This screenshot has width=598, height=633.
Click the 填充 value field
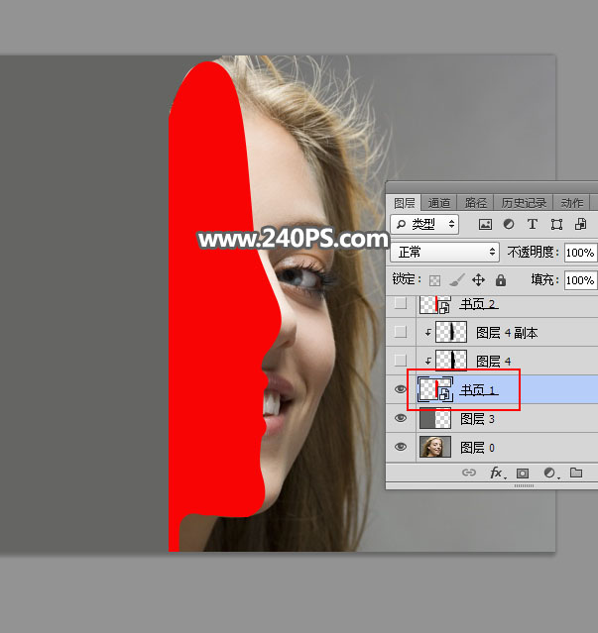581,280
